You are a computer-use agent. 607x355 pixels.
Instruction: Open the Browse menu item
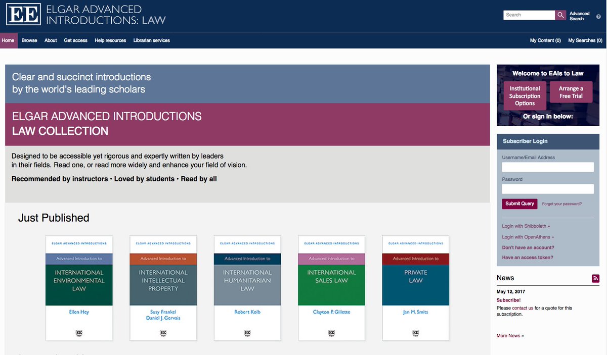[x=29, y=40]
